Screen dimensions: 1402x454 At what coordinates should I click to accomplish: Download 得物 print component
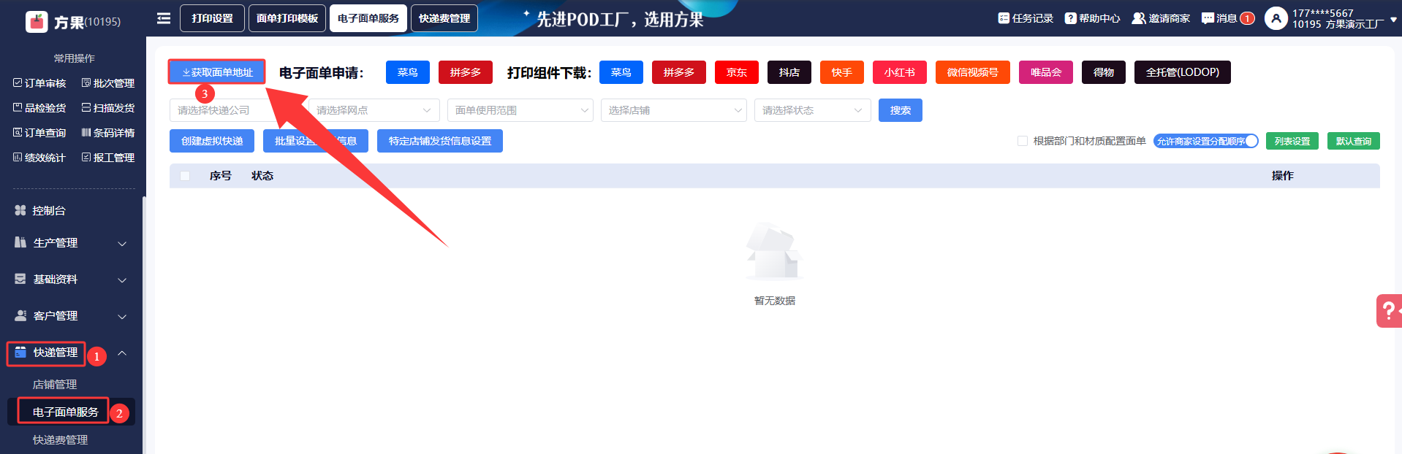pyautogui.click(x=1104, y=72)
